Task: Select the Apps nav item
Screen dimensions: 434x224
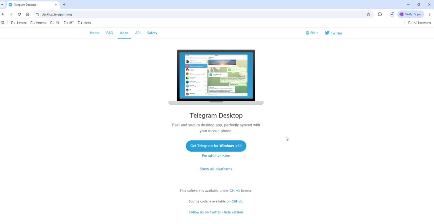Action: coord(124,33)
